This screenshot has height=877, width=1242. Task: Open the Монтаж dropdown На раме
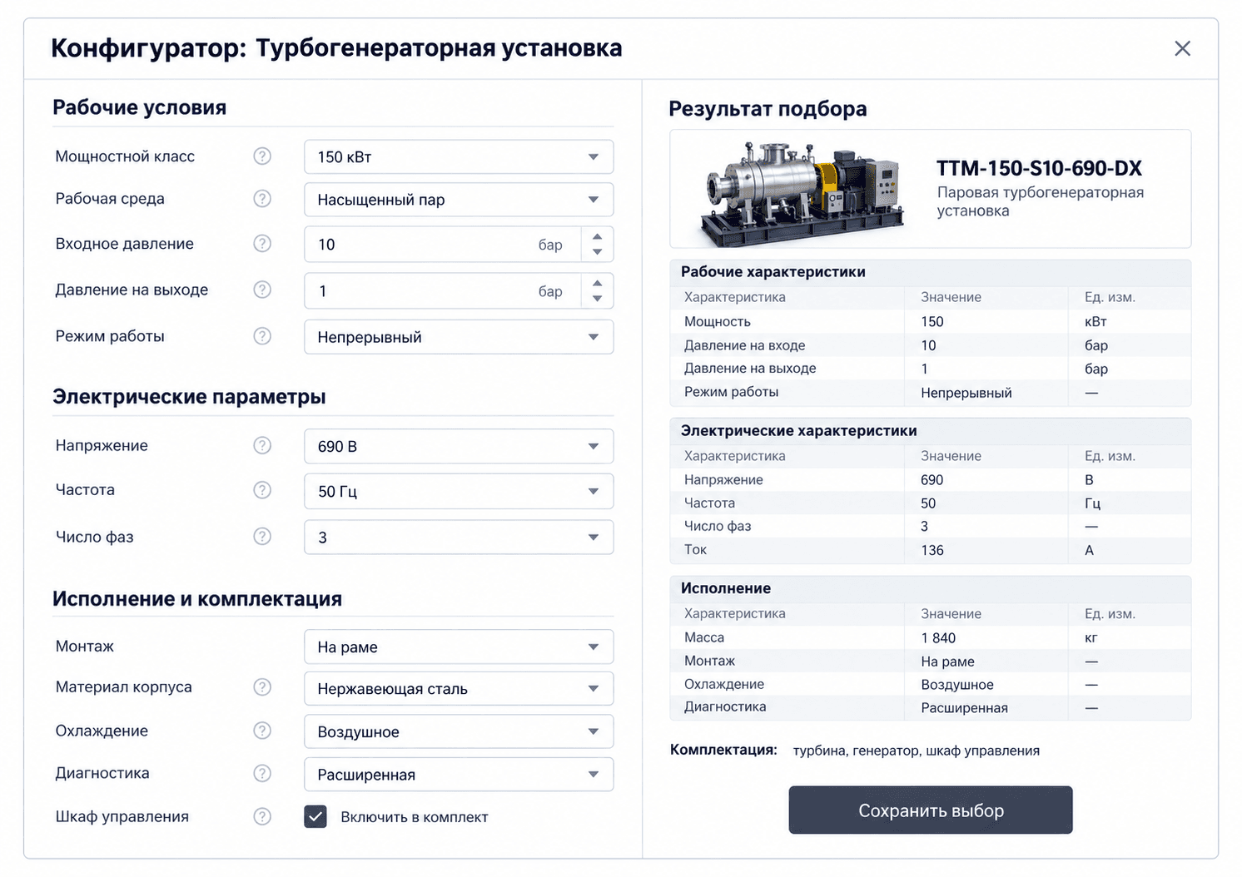459,647
